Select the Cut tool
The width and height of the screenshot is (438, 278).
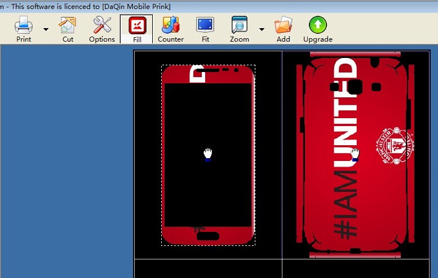(68, 25)
